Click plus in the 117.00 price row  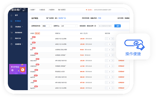(113, 66)
